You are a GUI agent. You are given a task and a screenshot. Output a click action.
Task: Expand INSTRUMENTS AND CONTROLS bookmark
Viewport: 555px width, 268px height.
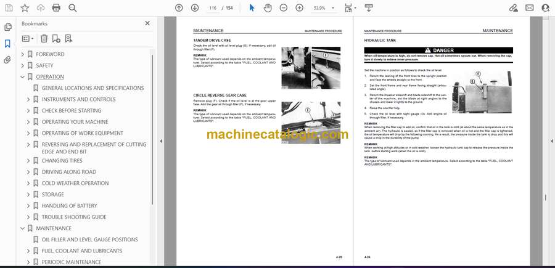pyautogui.click(x=28, y=99)
